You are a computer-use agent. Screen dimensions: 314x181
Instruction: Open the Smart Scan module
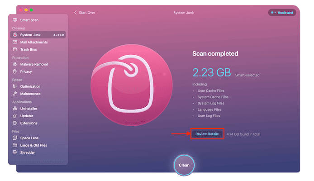tap(29, 20)
